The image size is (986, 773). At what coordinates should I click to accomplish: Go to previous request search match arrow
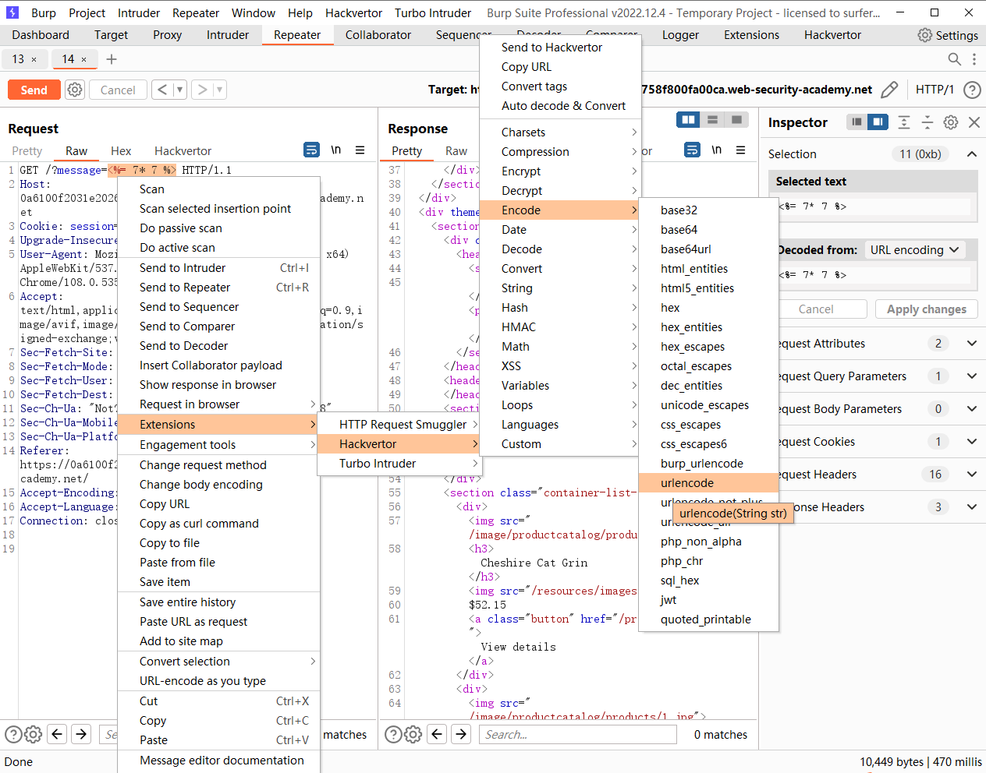click(x=57, y=734)
